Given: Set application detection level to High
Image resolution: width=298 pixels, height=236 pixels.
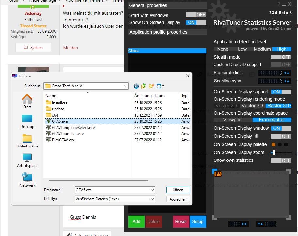Looking at the screenshot, I should pos(281,49).
